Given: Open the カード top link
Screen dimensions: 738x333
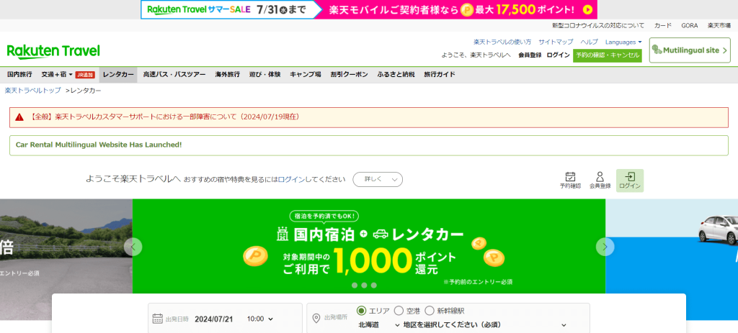Looking at the screenshot, I should (x=663, y=25).
